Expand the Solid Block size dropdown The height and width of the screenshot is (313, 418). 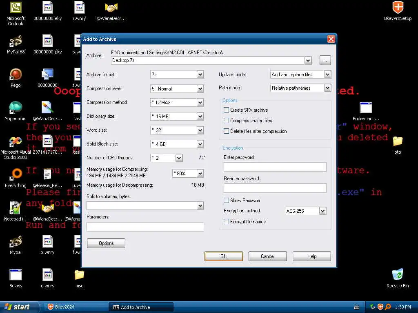(x=200, y=144)
